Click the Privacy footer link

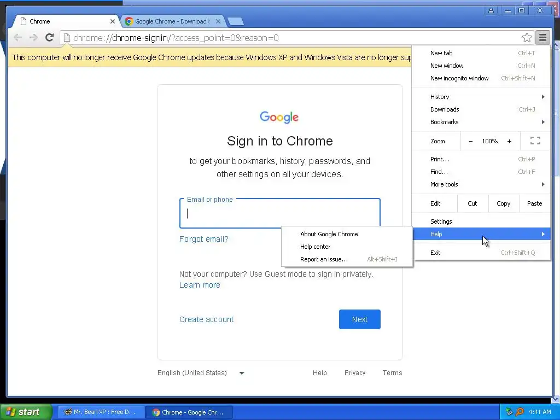point(354,373)
